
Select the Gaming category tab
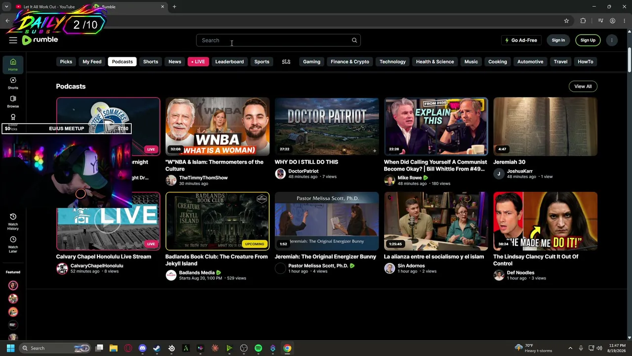(x=312, y=62)
